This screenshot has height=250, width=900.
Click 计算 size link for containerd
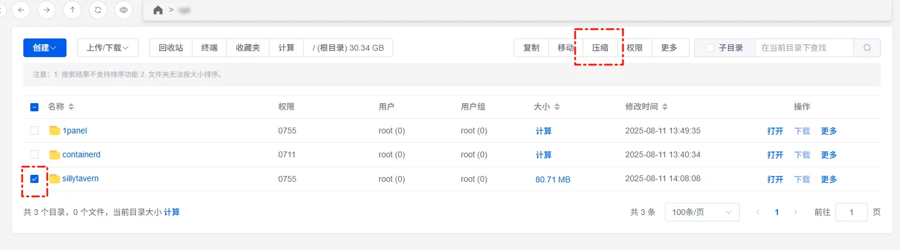(544, 155)
